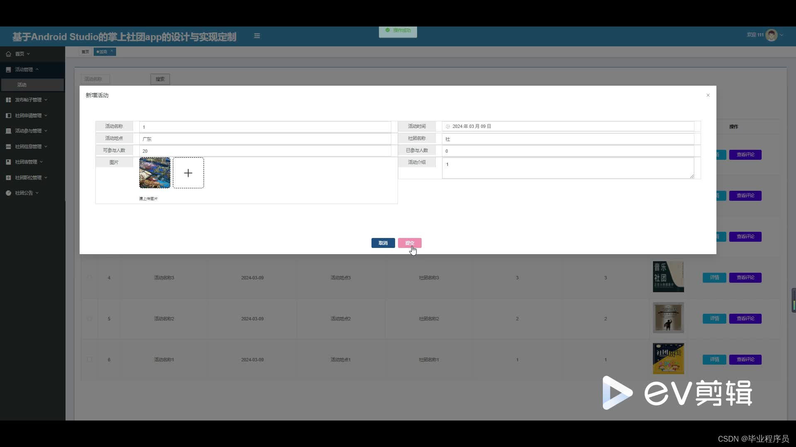Image resolution: width=796 pixels, height=447 pixels.
Task: Select the 活动 submenu item
Action: 22,85
